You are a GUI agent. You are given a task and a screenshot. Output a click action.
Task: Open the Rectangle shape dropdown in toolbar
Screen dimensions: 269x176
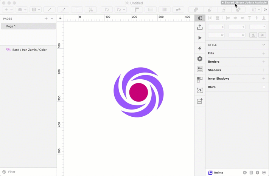36,9
